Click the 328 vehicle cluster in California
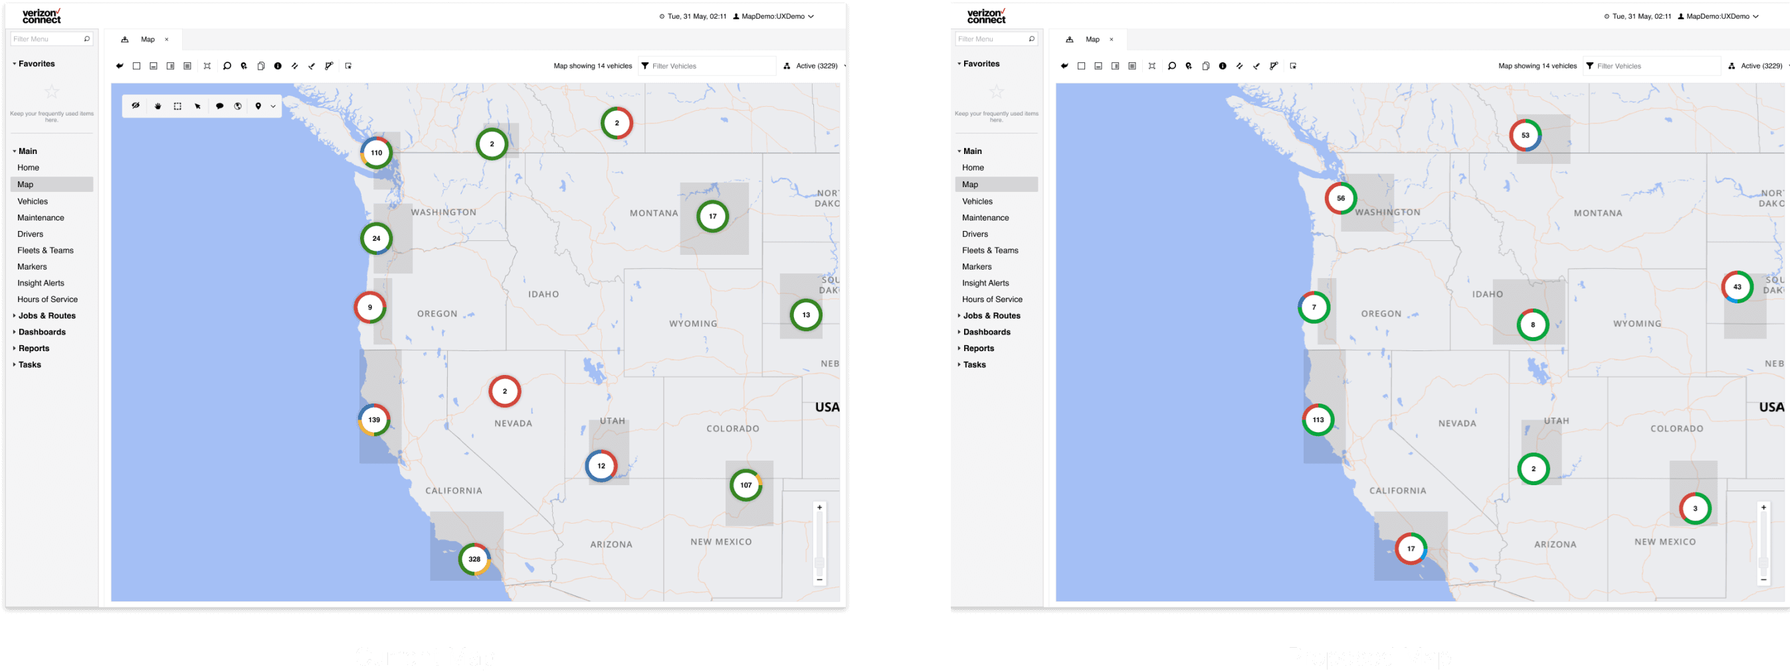The height and width of the screenshot is (671, 1790). 474,559
